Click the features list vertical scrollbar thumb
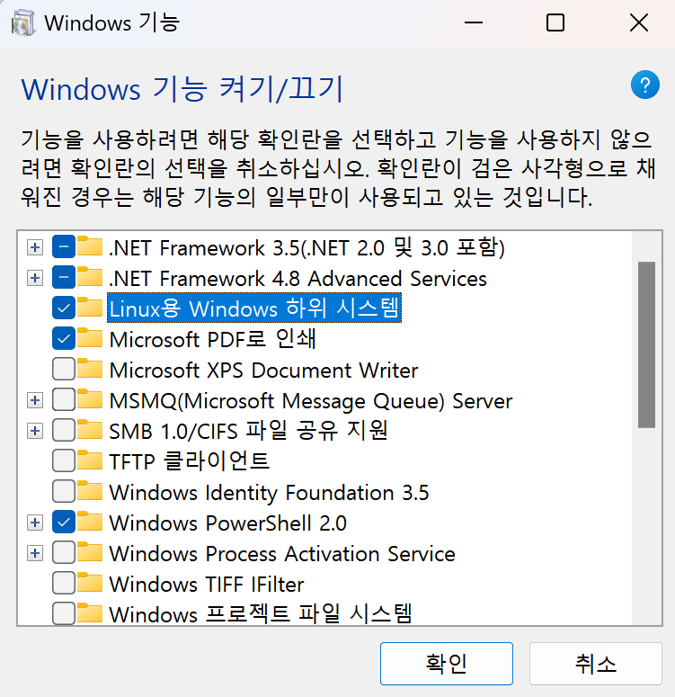Viewport: 675px width, 697px height. tap(646, 344)
